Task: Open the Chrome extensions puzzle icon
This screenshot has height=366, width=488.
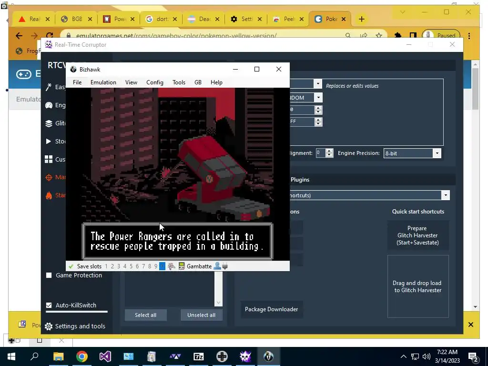Action: tap(398, 35)
